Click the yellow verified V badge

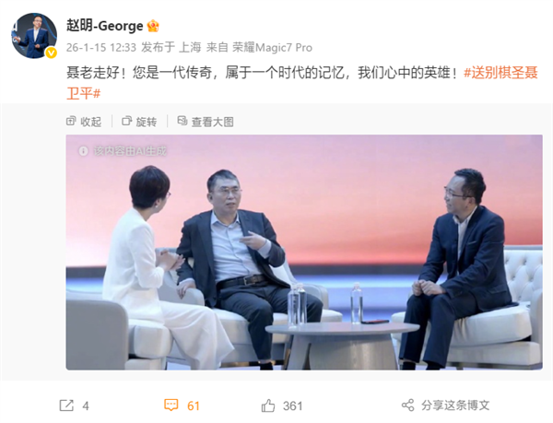51,53
